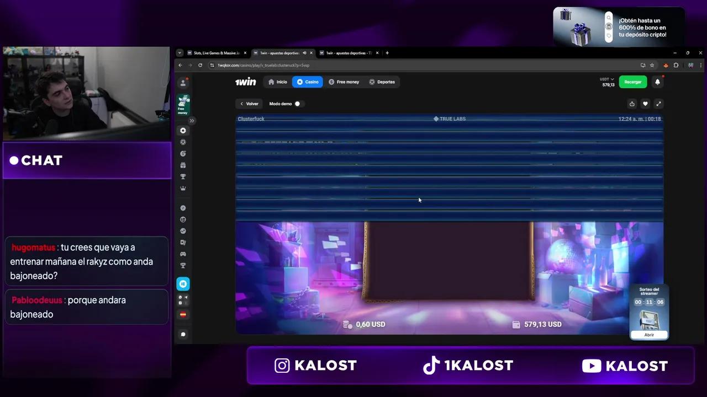Open the support chat icon at sidebar bottom
Viewport: 707px width, 397px height.
tap(183, 334)
